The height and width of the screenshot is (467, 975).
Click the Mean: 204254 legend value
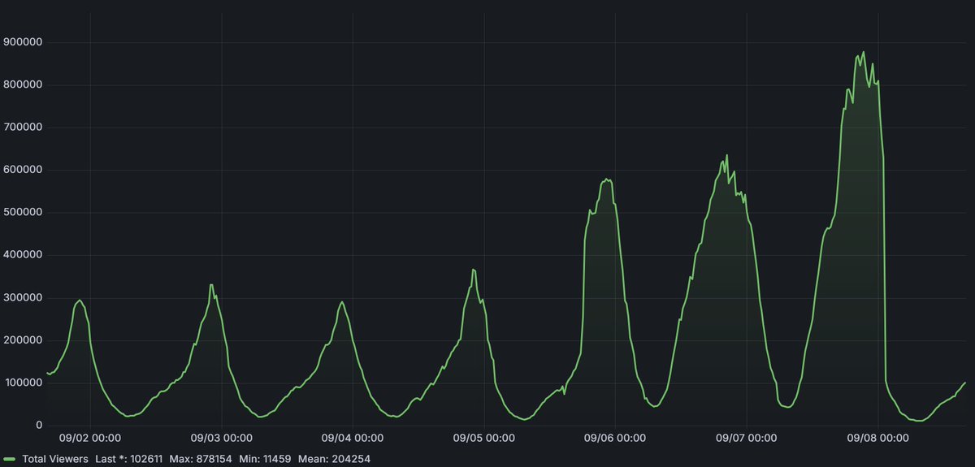point(335,459)
